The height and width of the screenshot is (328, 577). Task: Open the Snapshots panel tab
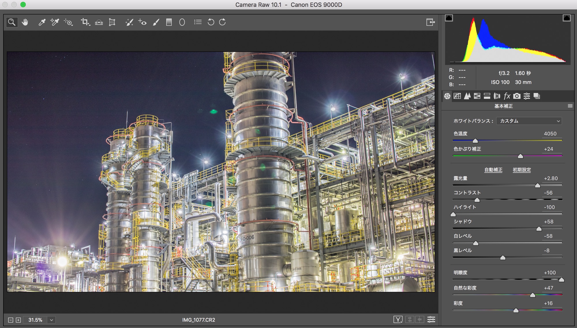point(537,96)
